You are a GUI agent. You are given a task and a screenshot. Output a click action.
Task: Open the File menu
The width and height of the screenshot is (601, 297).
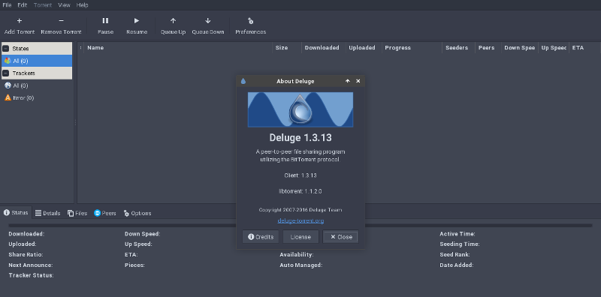tap(7, 5)
